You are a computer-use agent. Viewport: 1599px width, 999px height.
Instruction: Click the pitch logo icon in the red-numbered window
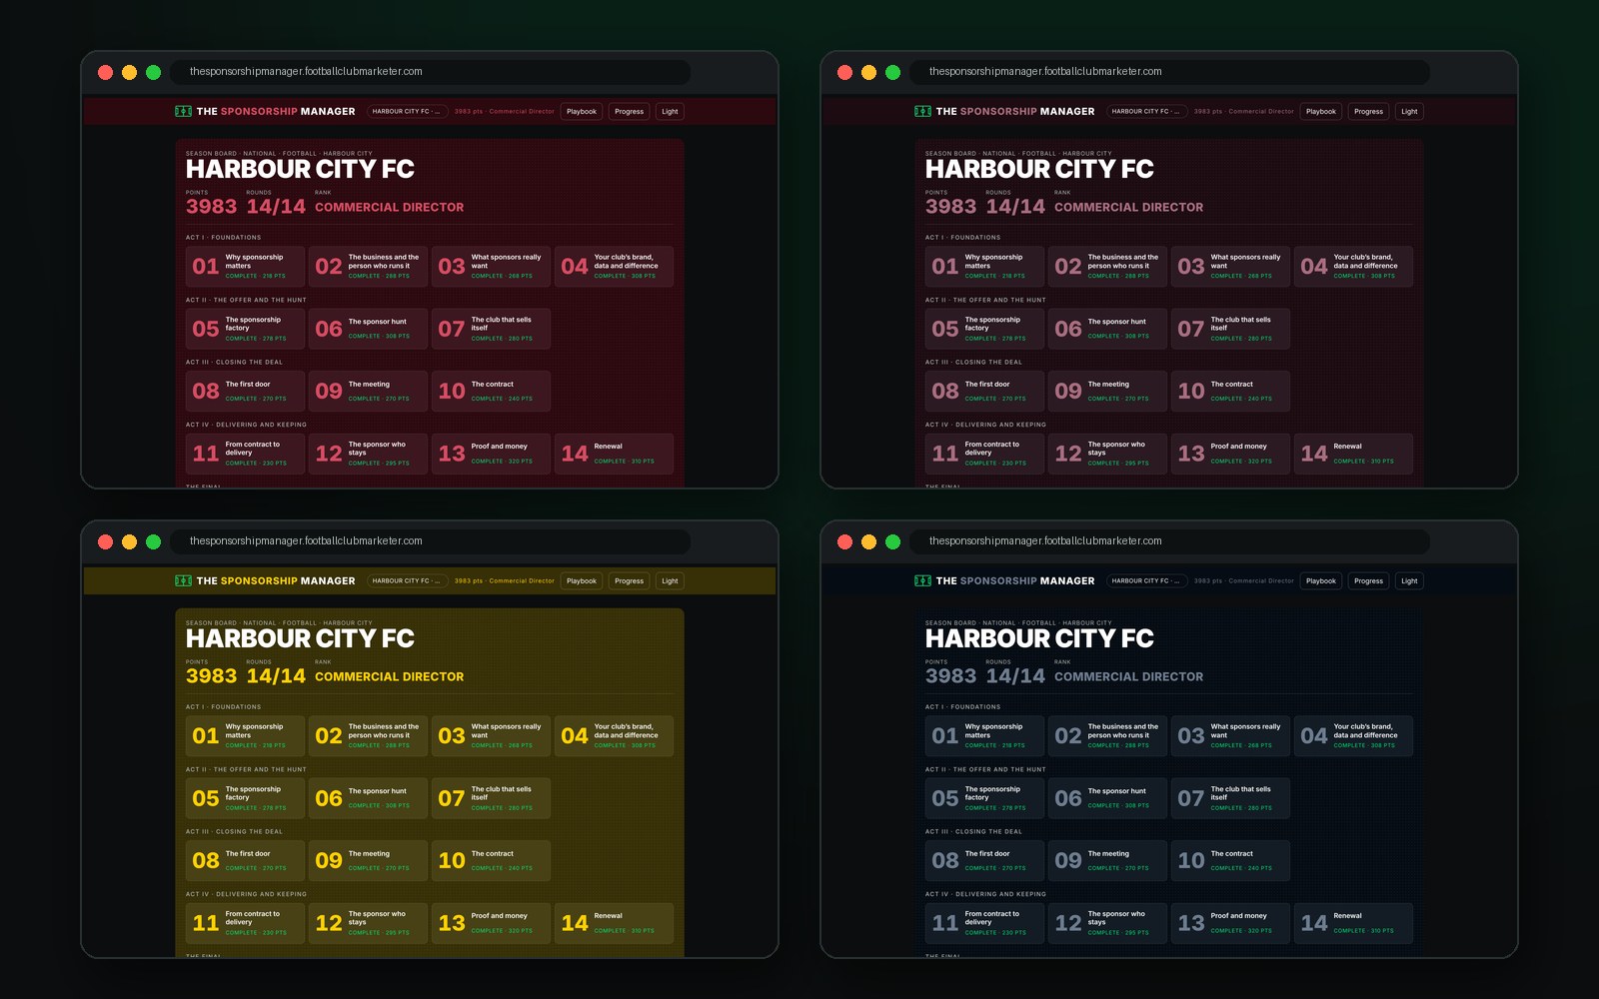click(x=183, y=111)
